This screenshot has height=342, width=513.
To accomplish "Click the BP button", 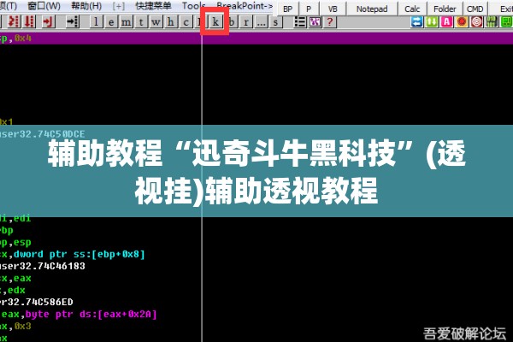I will coord(287,9).
